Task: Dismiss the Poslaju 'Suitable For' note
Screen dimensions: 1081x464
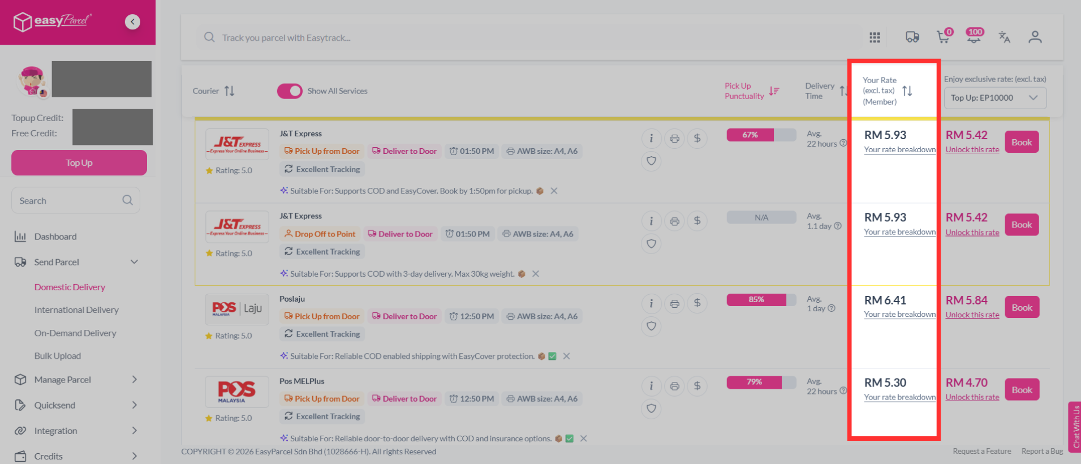Action: 566,356
